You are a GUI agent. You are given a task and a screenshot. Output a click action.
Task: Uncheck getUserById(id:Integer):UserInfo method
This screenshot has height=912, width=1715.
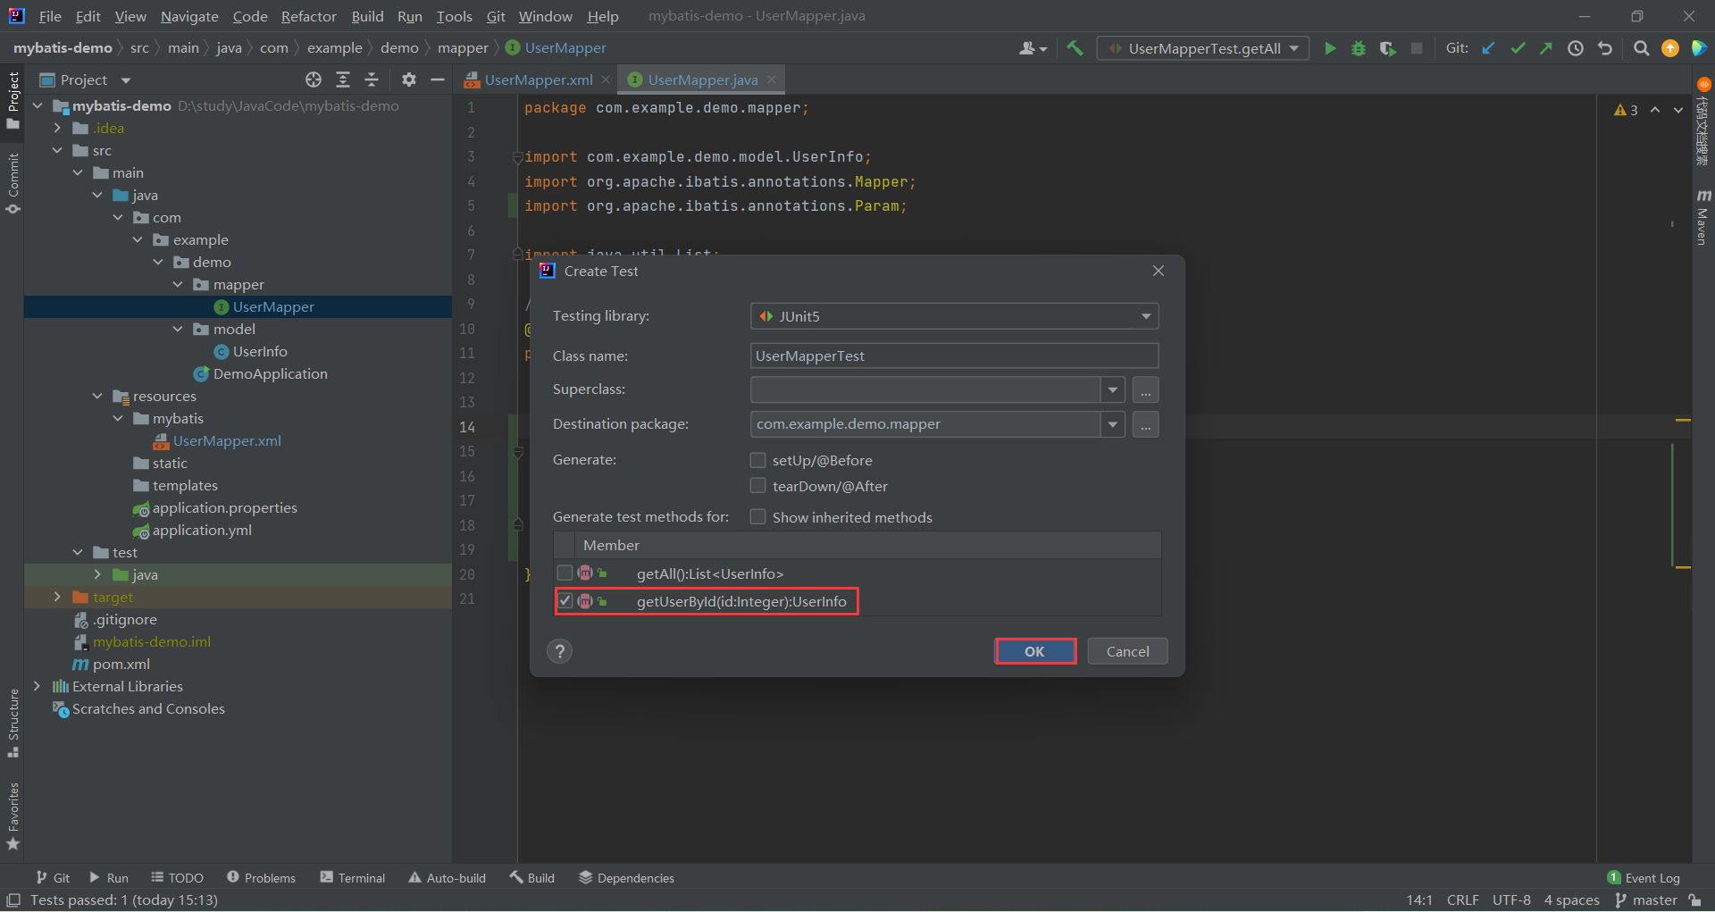565,601
